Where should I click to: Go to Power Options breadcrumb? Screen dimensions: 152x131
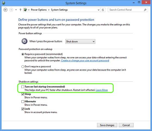tap(39, 10)
